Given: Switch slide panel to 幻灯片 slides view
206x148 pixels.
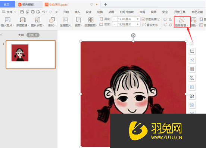Looking at the screenshot, I should point(33,35).
